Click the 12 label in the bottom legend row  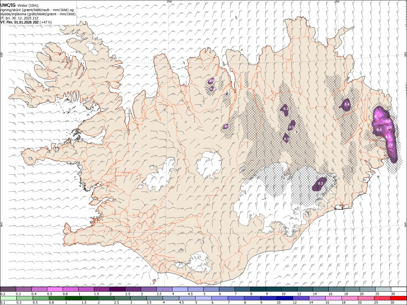[295, 303]
